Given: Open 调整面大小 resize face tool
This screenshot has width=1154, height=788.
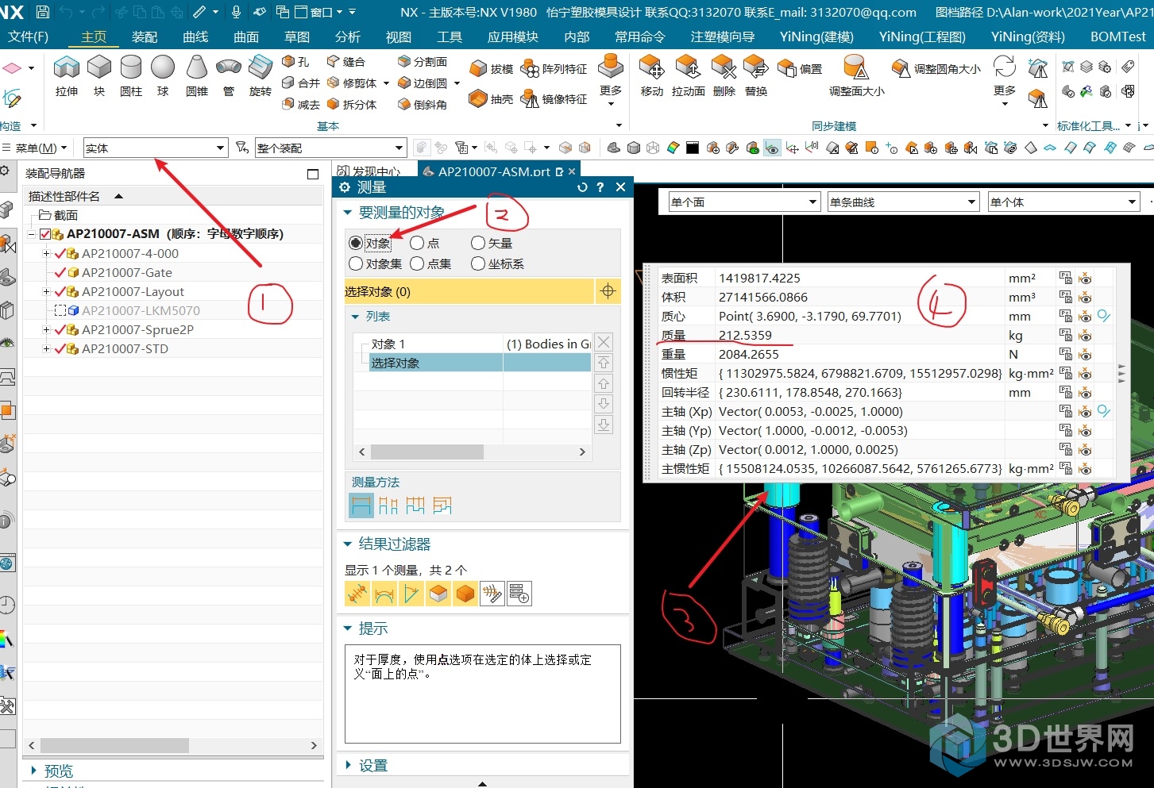Looking at the screenshot, I should 856,77.
